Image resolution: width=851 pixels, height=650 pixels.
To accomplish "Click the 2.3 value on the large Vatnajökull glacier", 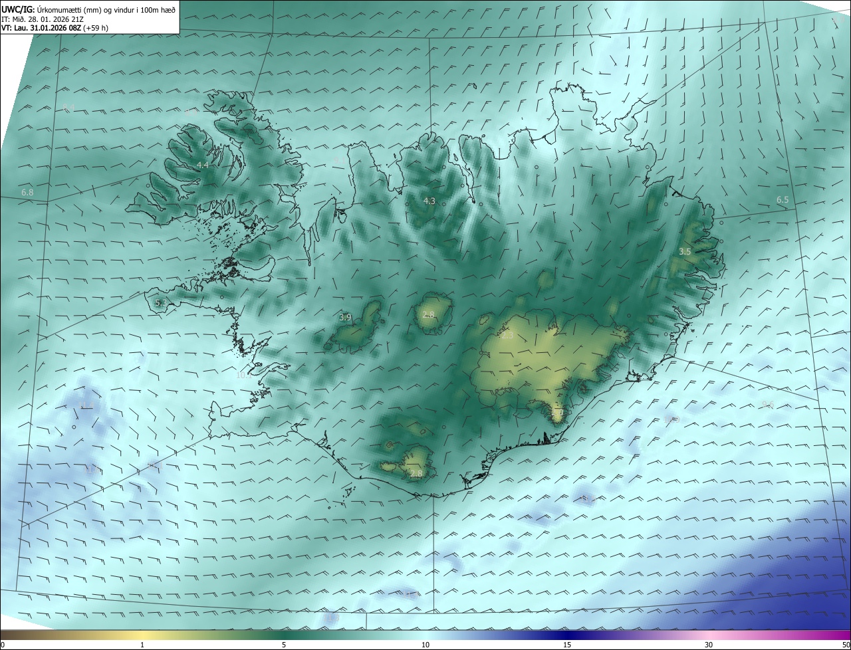I will 507,336.
